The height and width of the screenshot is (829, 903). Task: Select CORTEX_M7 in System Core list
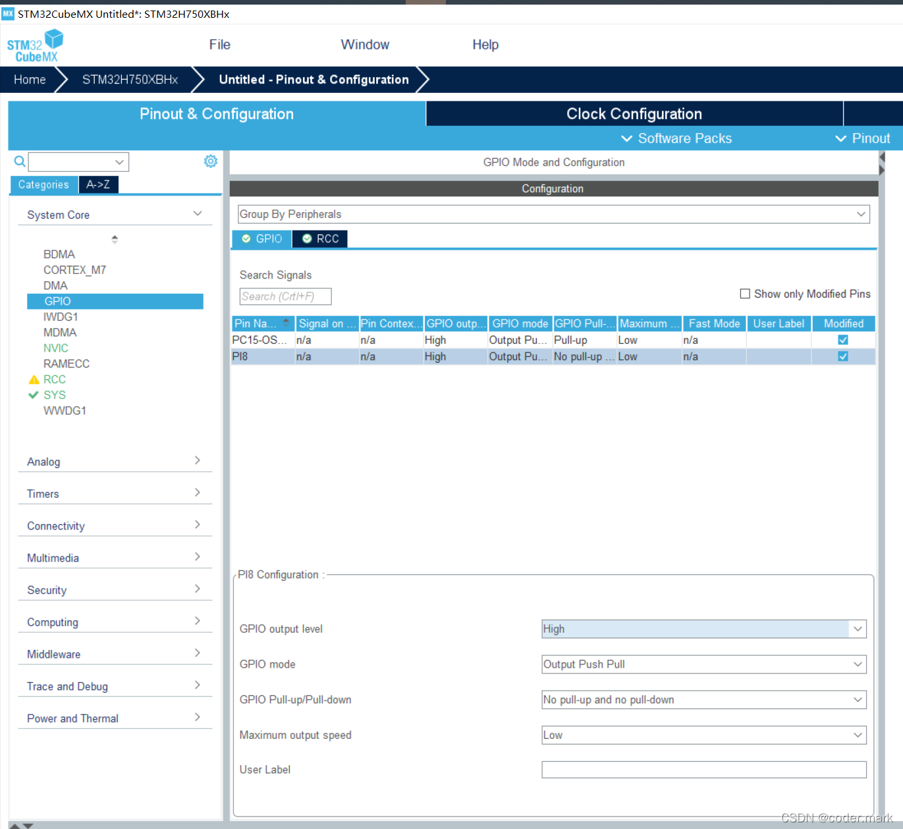(74, 270)
